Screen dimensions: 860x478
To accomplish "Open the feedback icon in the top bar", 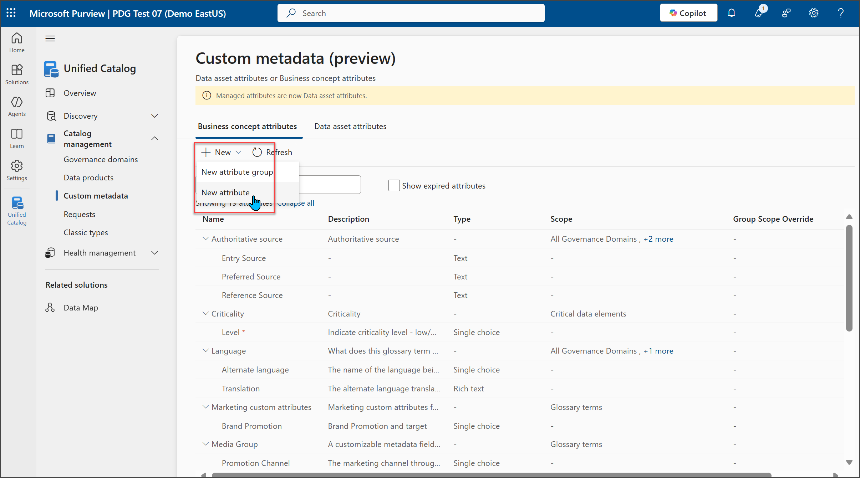I will pos(787,13).
